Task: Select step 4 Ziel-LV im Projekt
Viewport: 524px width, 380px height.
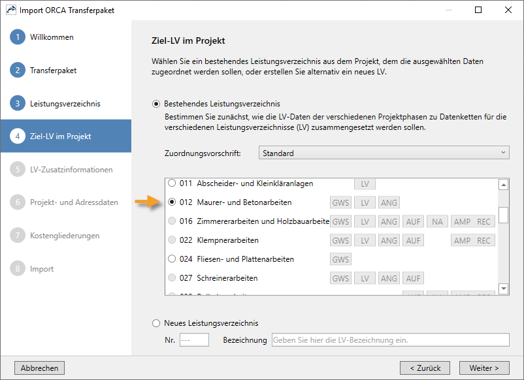Action: click(66, 136)
